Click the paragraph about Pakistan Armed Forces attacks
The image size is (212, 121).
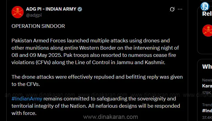[95, 51]
